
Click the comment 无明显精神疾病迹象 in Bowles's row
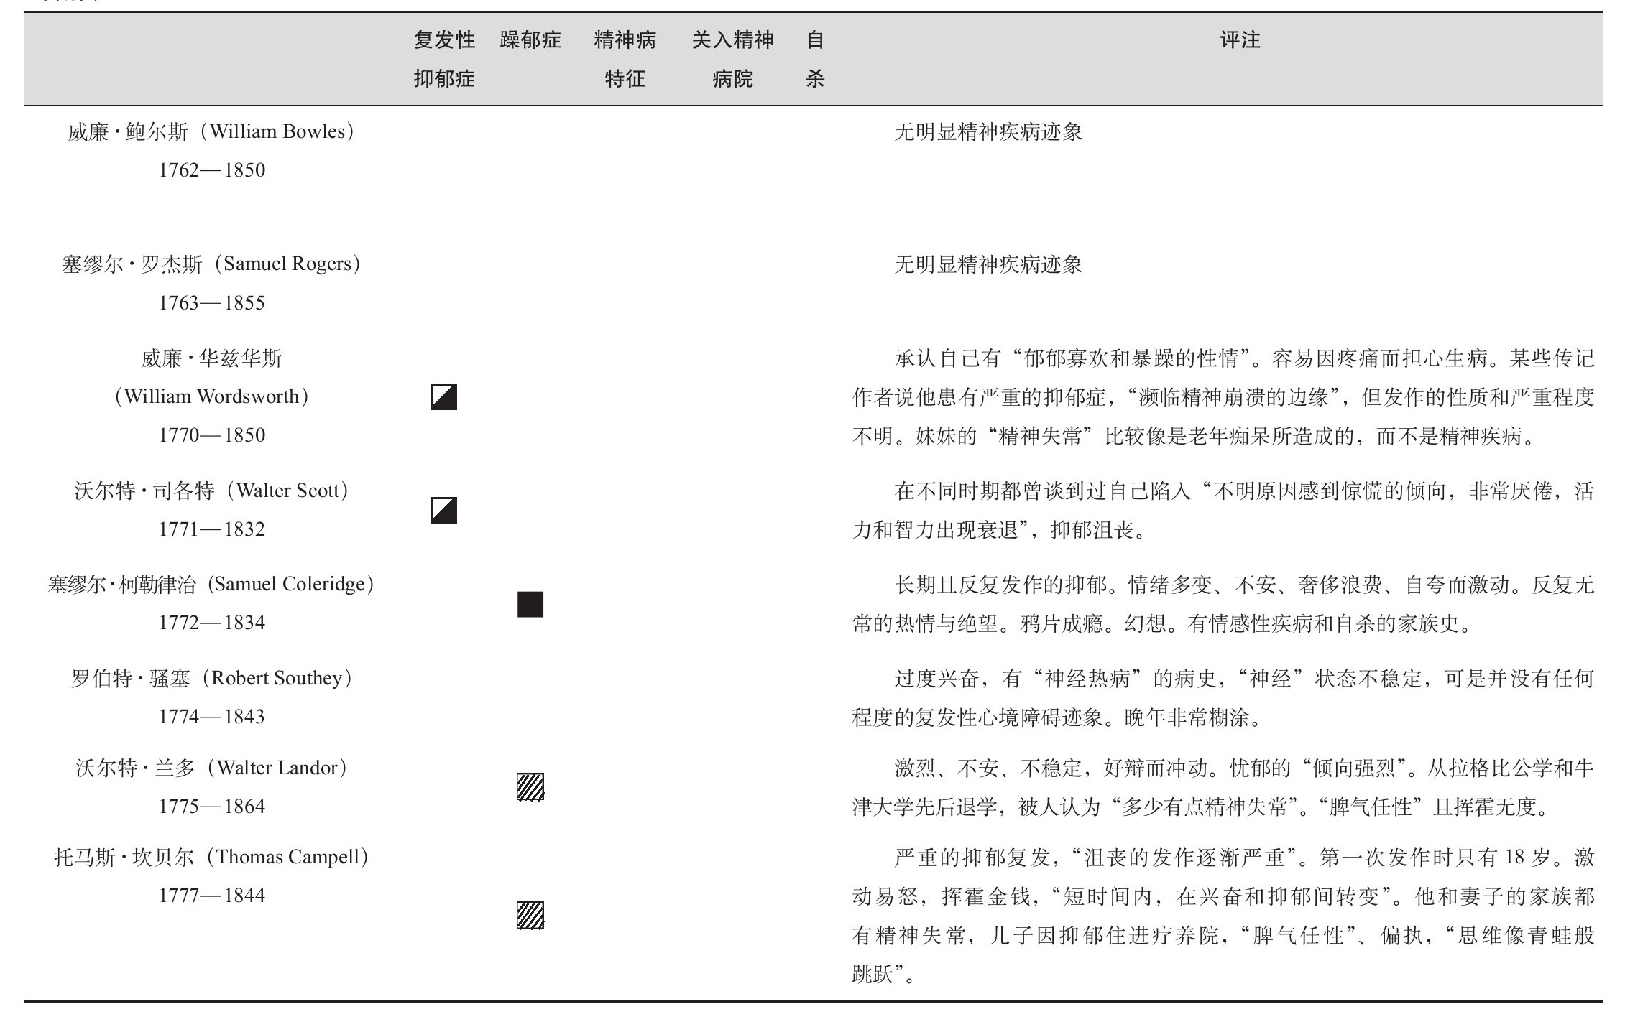click(988, 132)
